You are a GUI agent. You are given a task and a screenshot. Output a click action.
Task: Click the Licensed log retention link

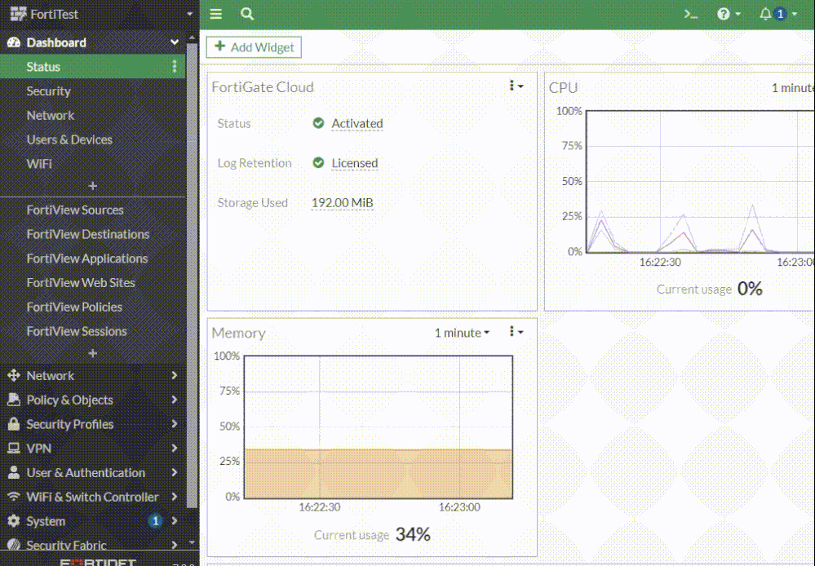[355, 163]
